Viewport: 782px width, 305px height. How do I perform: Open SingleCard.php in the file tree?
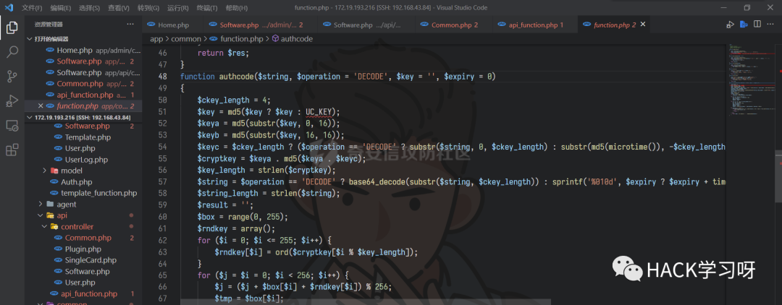pos(90,260)
